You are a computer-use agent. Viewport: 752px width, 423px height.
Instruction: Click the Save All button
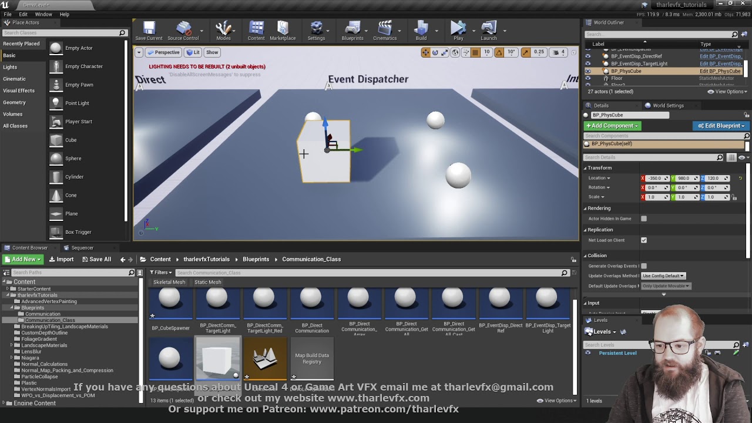pyautogui.click(x=96, y=259)
